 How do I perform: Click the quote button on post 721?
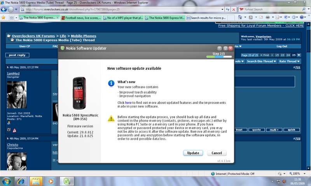257,130
